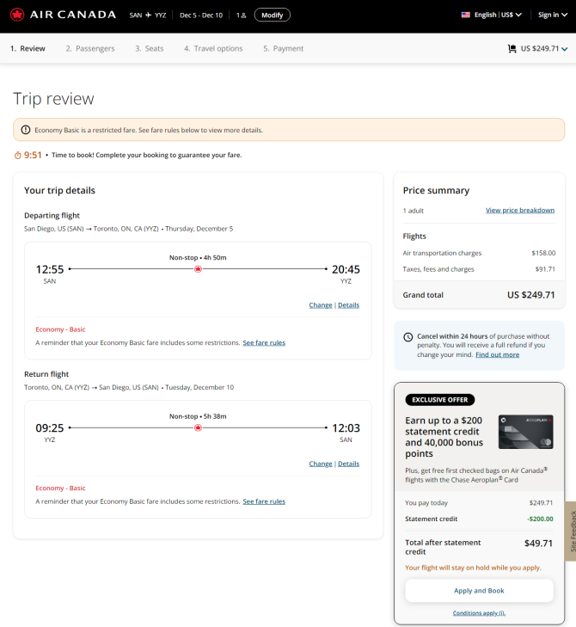Click the 09:25 return departure time
This screenshot has width=576, height=627.
click(x=50, y=428)
